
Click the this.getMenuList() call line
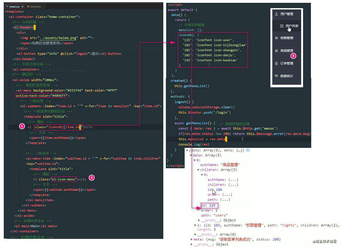tap(192, 86)
